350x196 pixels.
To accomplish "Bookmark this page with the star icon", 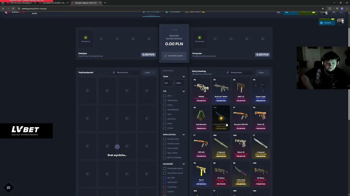I will click(x=323, y=8).
